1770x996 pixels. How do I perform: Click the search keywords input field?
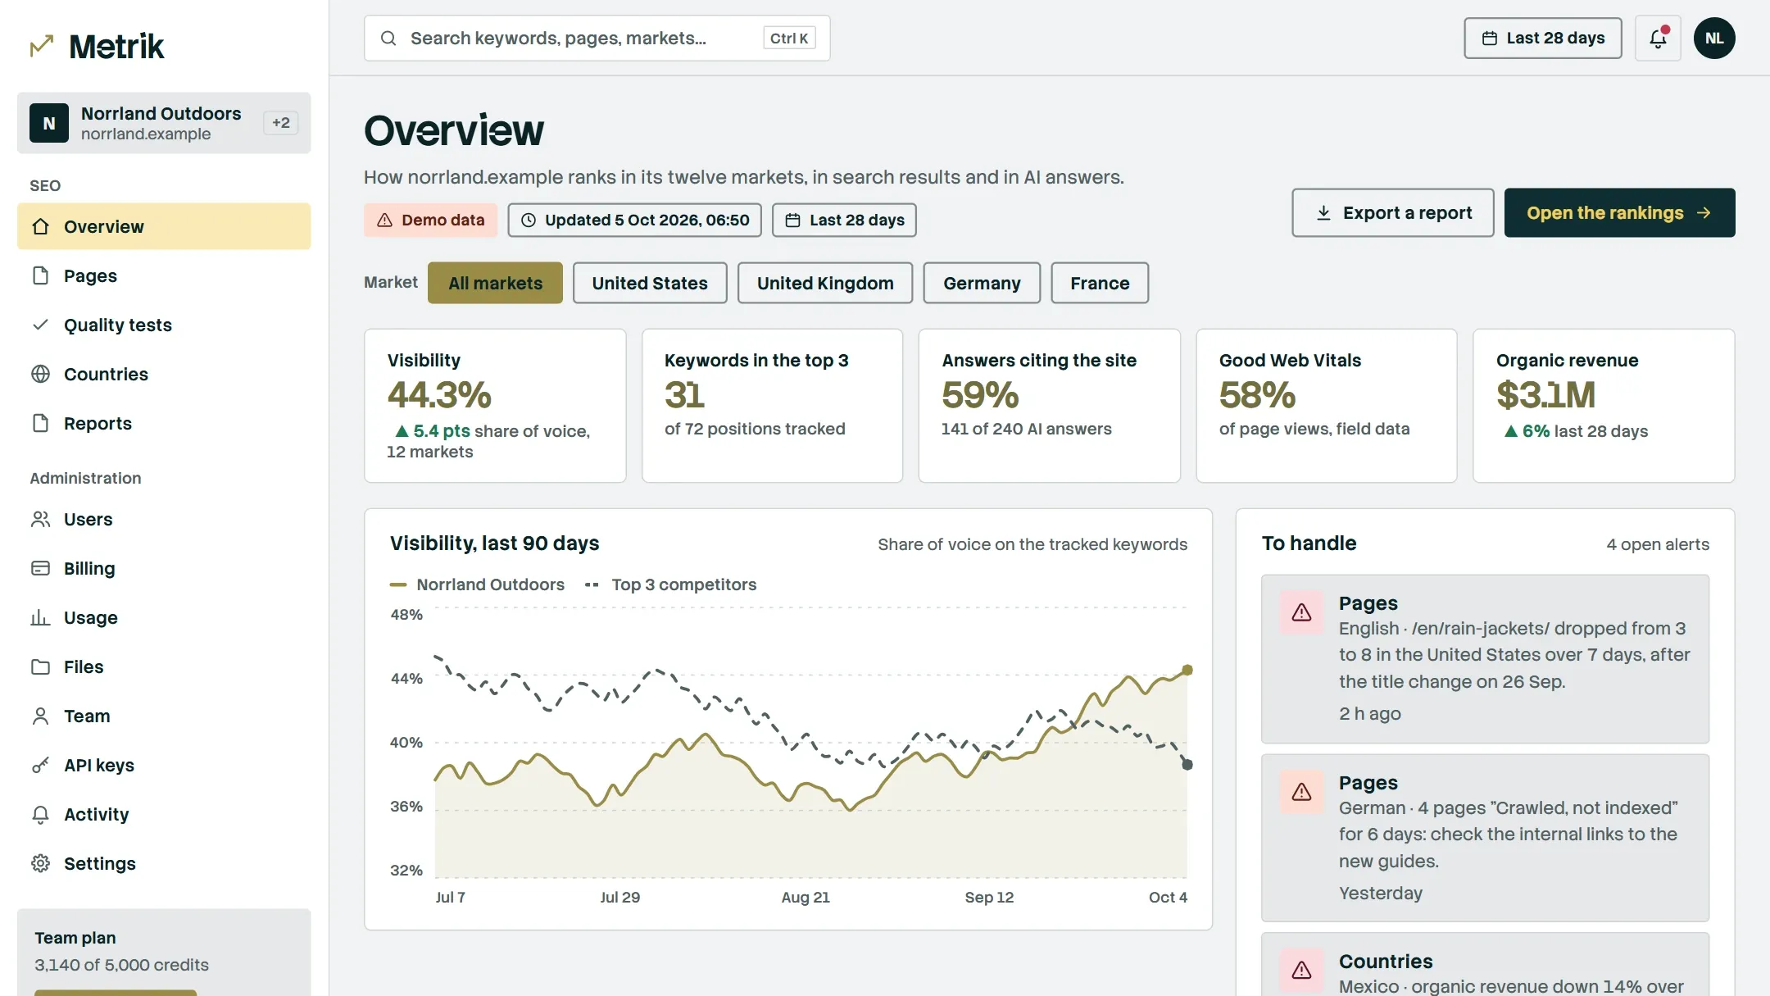coord(597,38)
